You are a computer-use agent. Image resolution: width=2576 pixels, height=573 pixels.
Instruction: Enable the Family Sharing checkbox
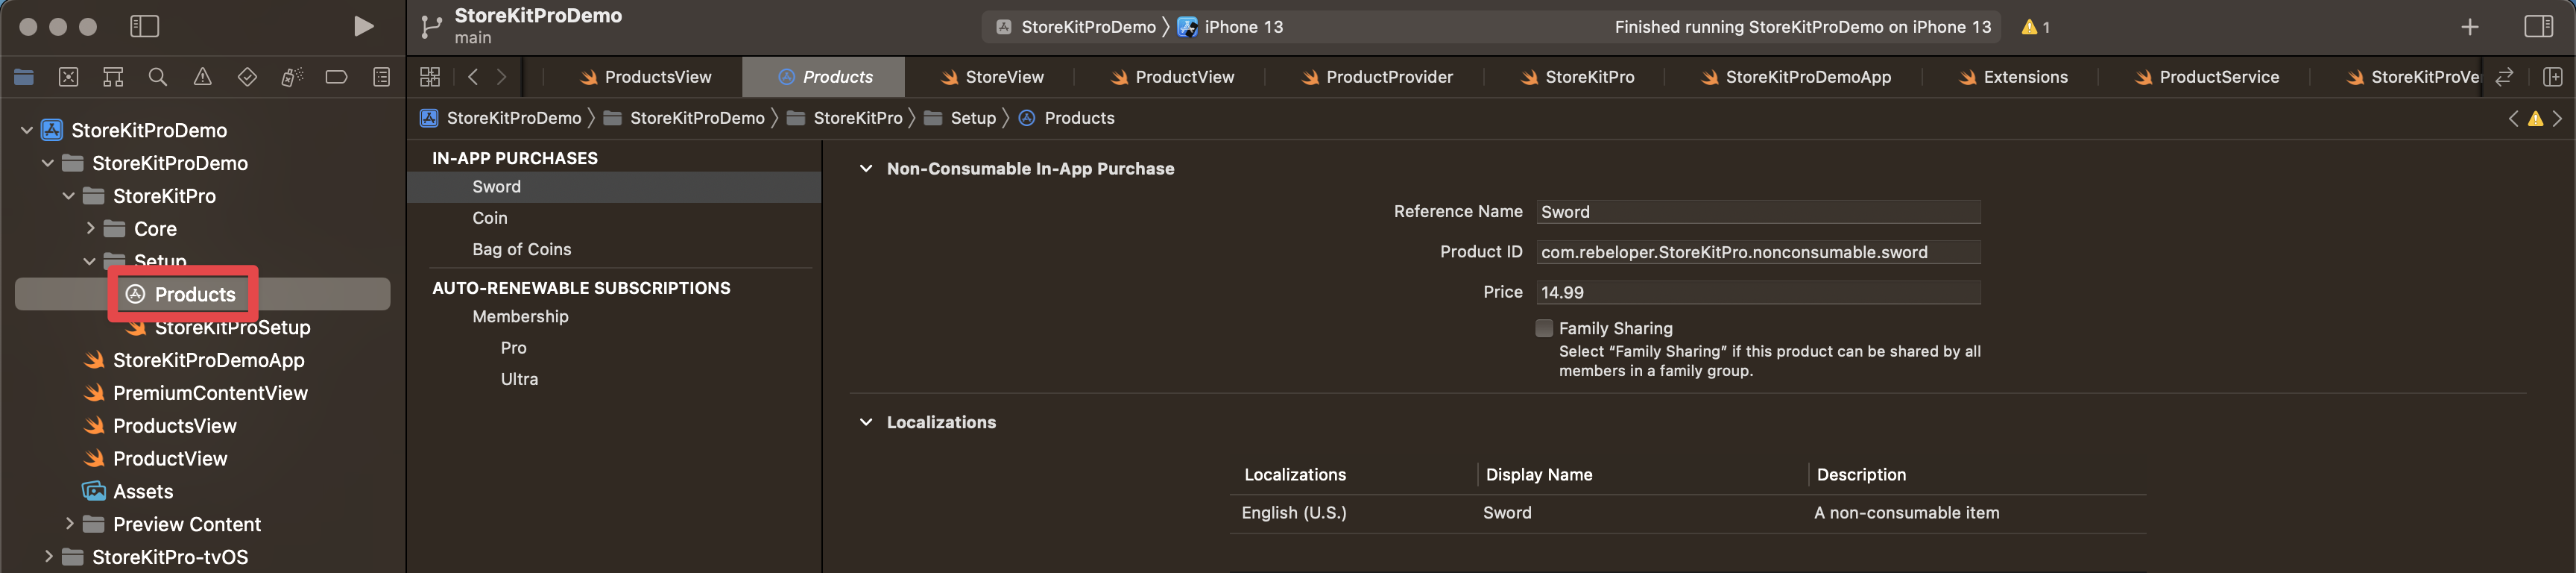click(x=1544, y=328)
